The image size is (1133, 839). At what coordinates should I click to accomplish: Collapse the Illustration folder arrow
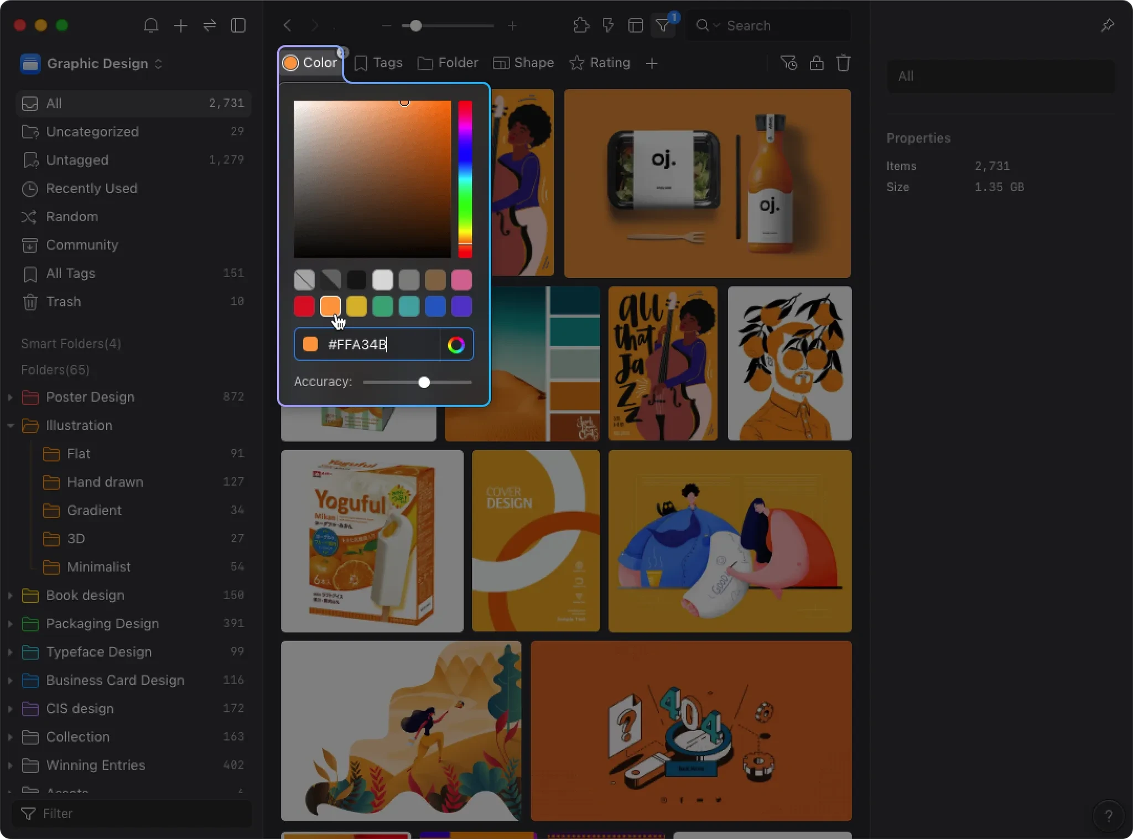(10, 426)
